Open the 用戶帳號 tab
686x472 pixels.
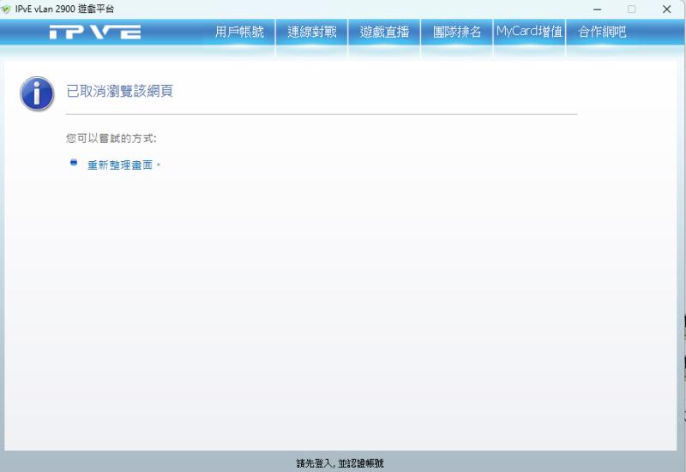[239, 32]
